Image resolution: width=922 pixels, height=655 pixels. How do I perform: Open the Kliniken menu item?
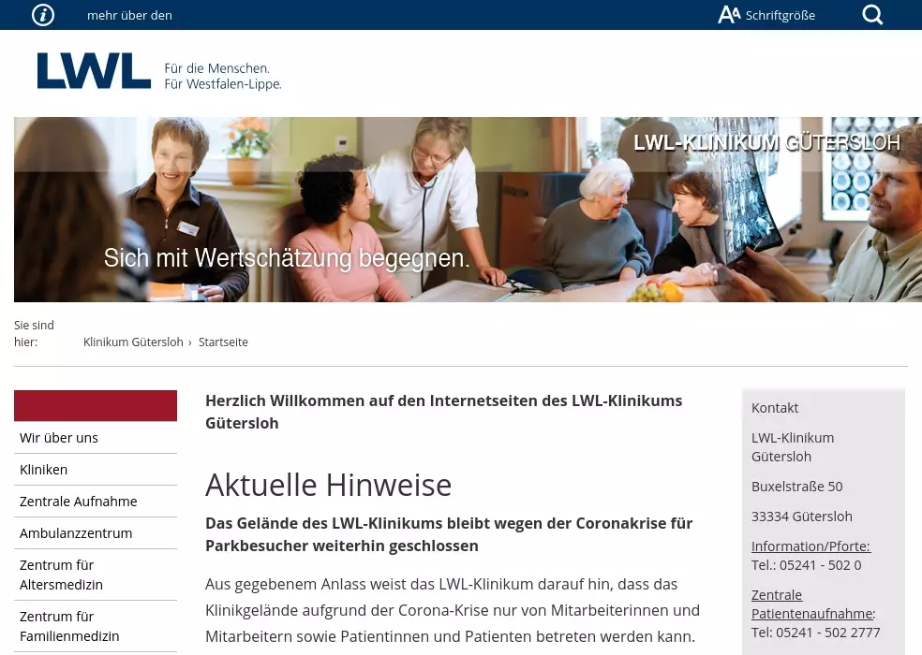(x=44, y=470)
